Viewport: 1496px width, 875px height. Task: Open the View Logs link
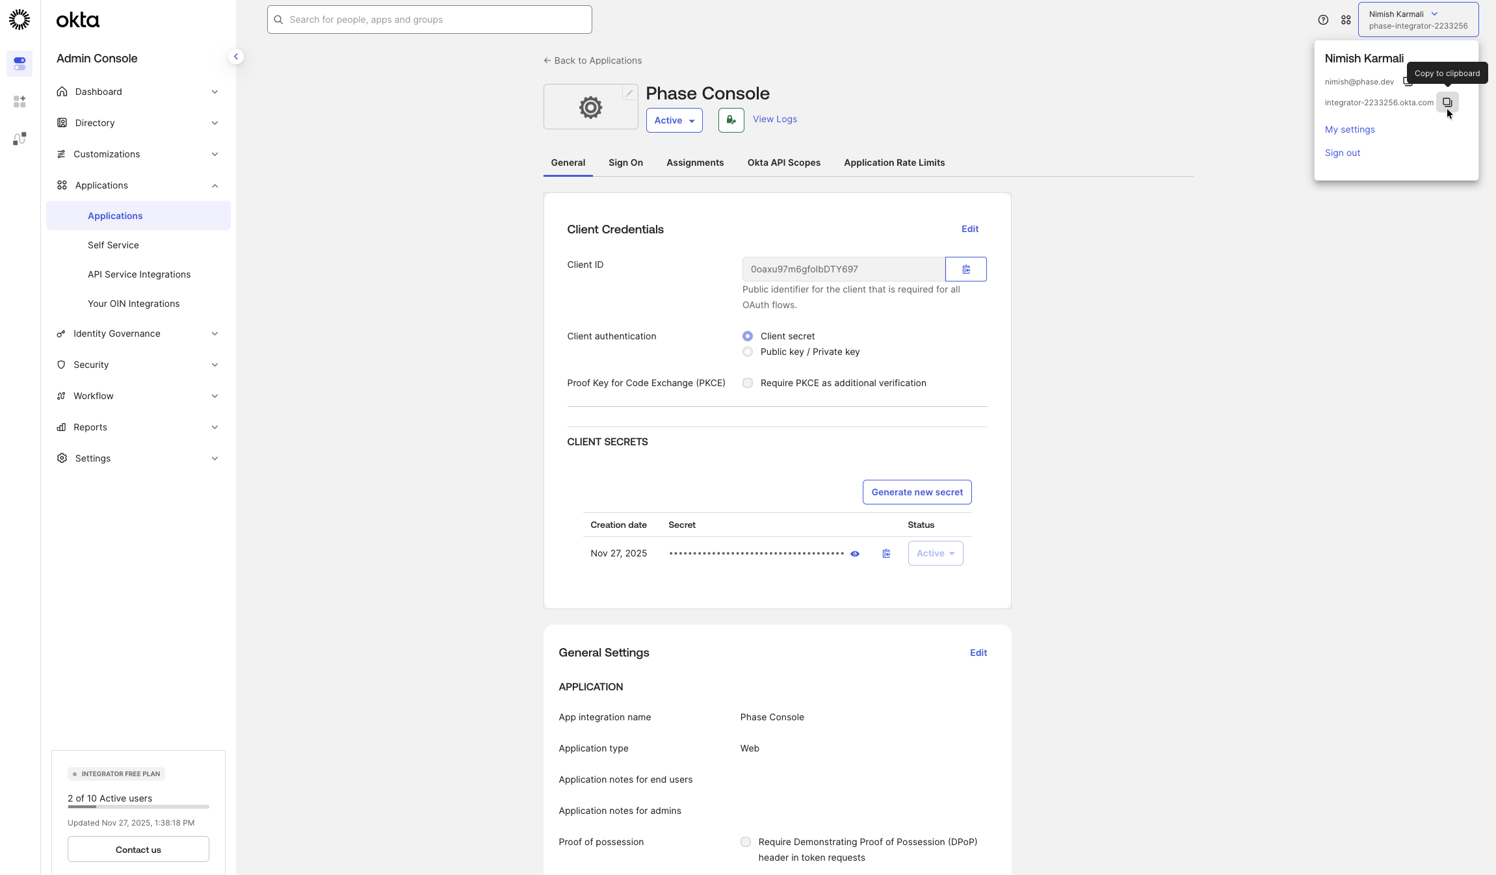pyautogui.click(x=775, y=119)
